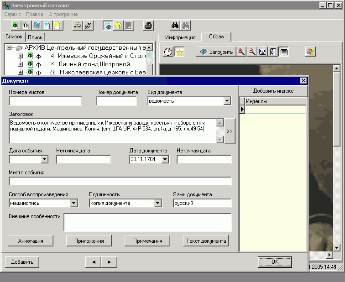Toggle the text lines view icon

click(284, 52)
